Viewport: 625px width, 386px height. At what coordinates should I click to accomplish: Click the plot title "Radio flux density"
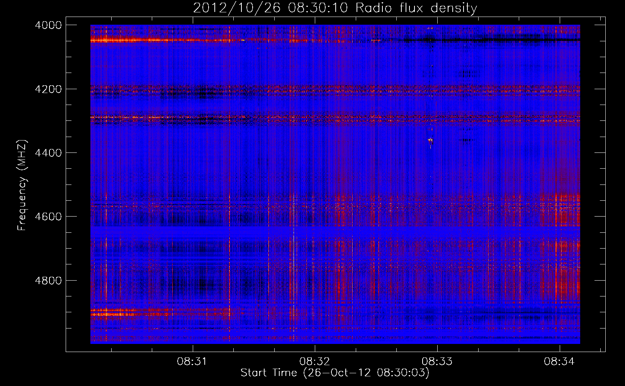pos(335,8)
